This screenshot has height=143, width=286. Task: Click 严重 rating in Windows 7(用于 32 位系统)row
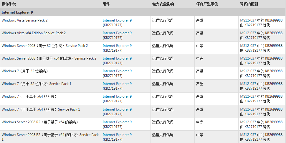click(x=199, y=71)
